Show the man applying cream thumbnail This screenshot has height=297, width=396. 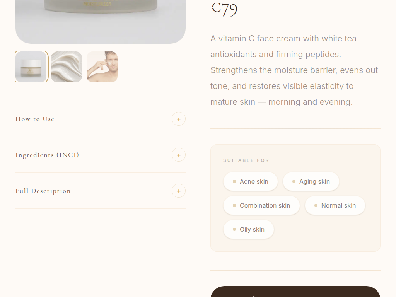(x=102, y=67)
